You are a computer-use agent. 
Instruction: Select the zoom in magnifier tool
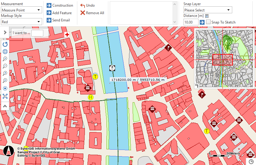pyautogui.click(x=5, y=59)
